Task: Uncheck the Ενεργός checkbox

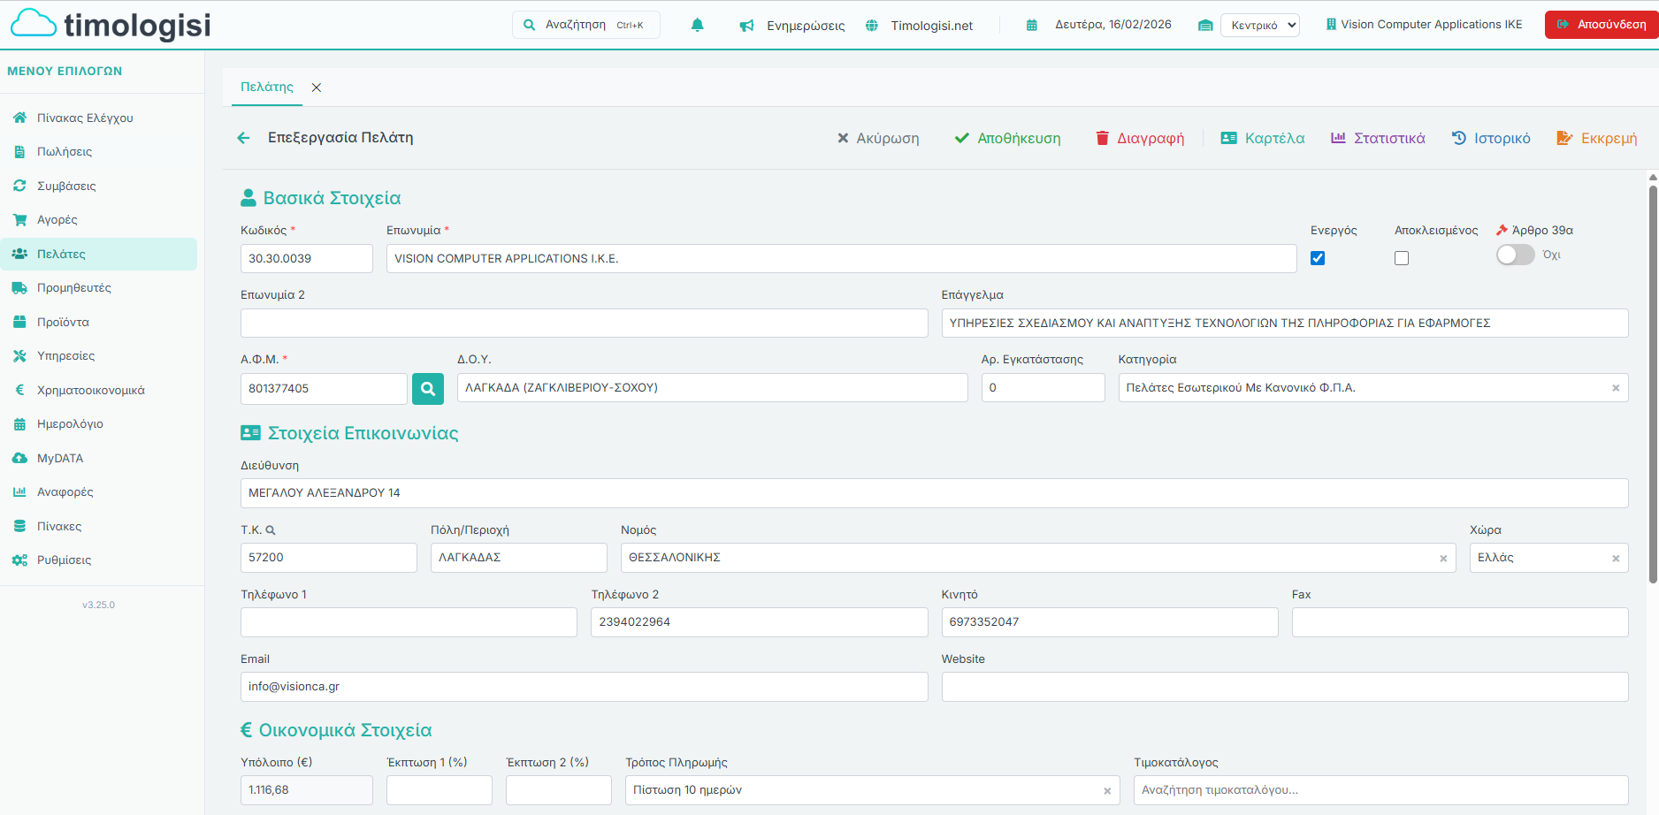Action: coord(1318,258)
